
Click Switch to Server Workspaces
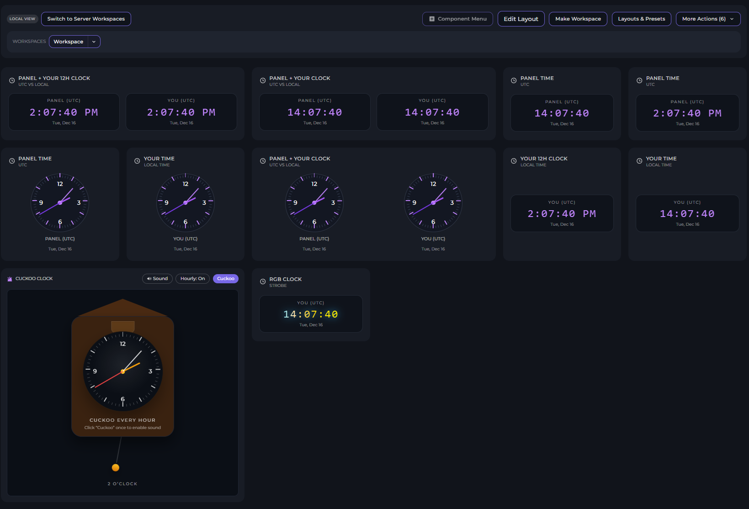(x=86, y=19)
